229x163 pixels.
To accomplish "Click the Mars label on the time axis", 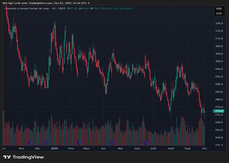I will click(87, 148).
